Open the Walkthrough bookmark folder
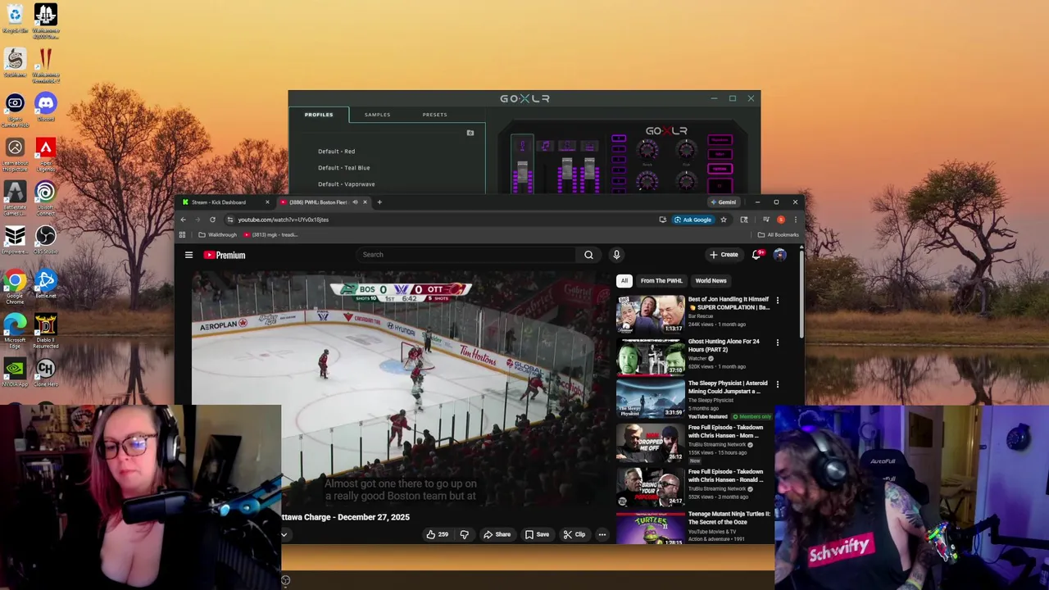Image resolution: width=1049 pixels, height=590 pixels. 217,234
